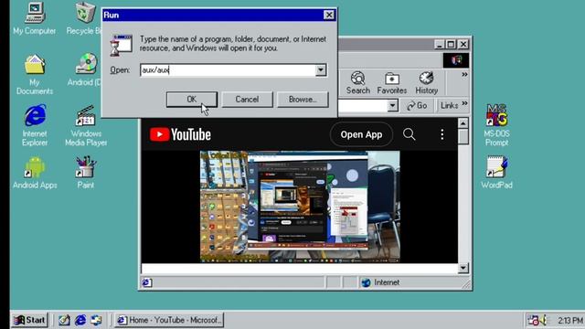Open My Computer desktop icon
Image resolution: width=585 pixels, height=329 pixels.
[35, 18]
